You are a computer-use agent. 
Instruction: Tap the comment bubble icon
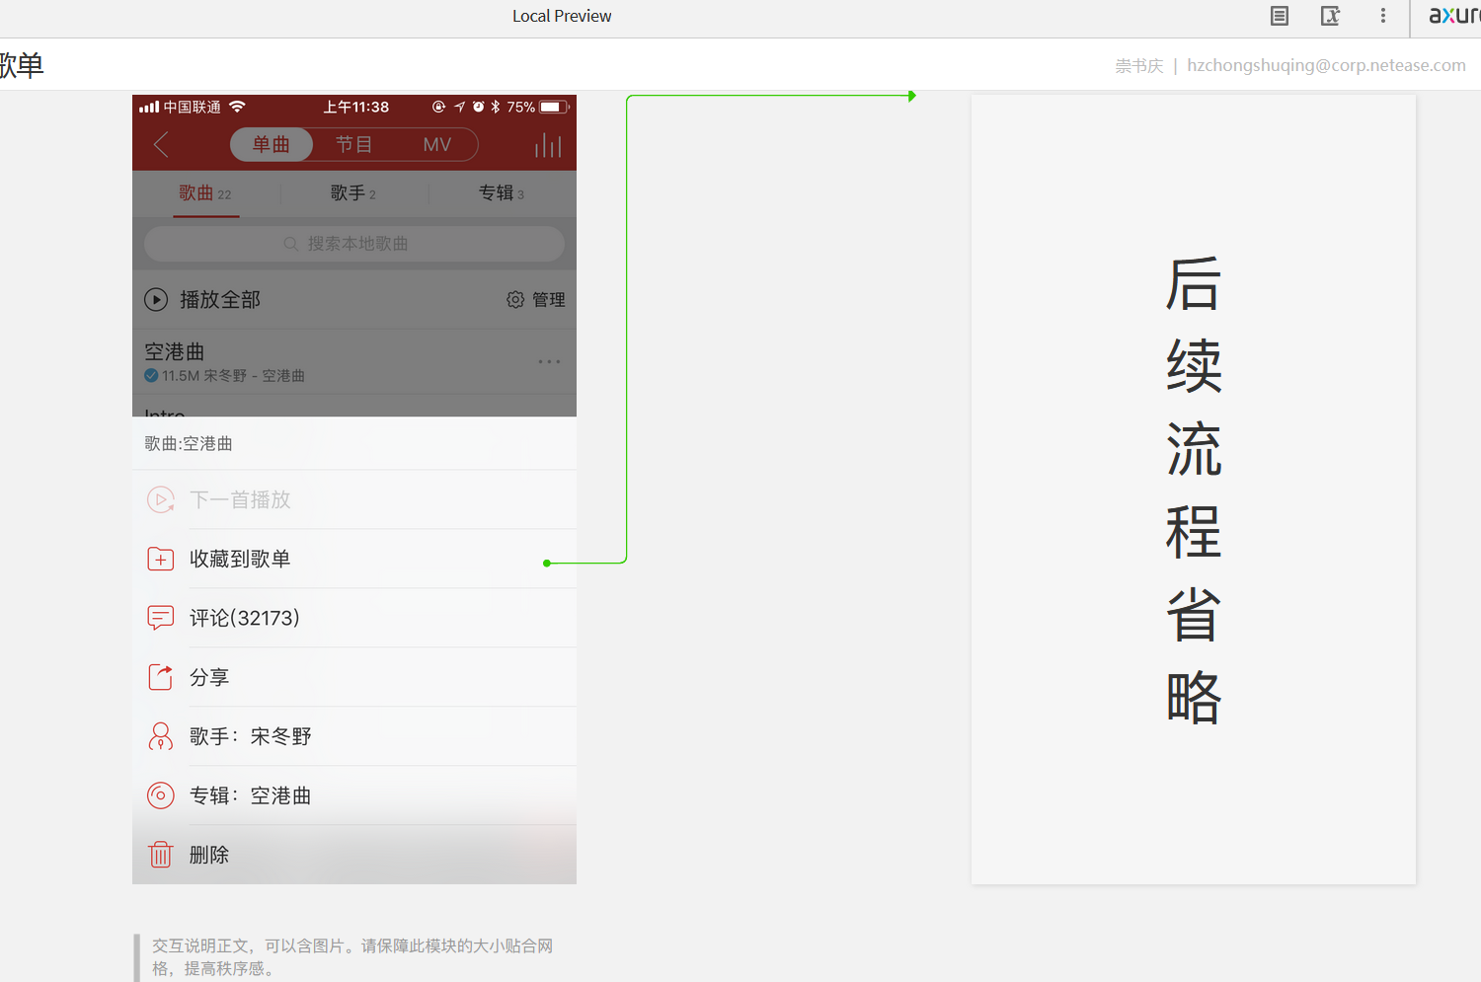tap(161, 618)
